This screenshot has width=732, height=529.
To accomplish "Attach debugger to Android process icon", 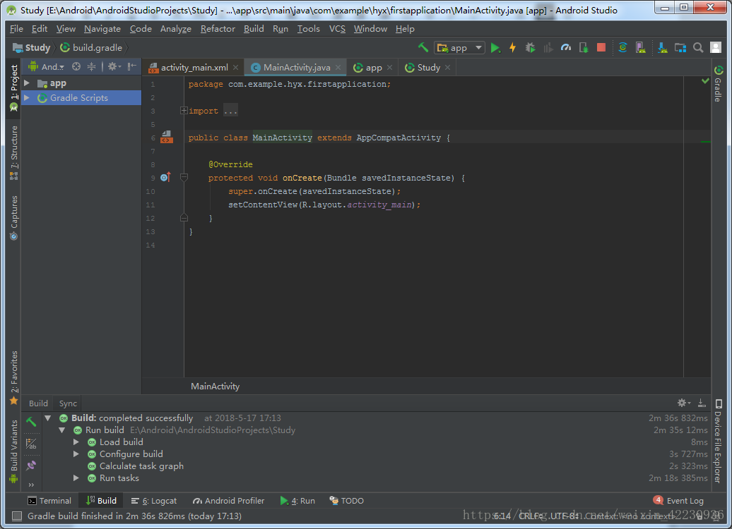I will coord(584,47).
